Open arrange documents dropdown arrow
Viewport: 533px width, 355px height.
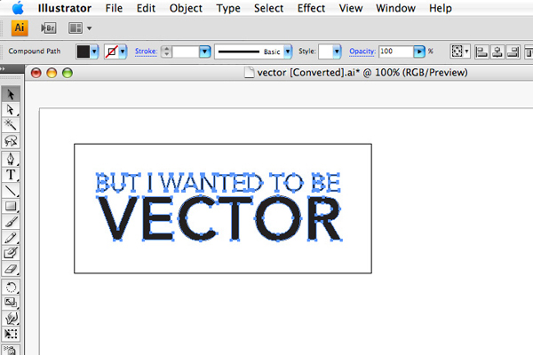(89, 28)
